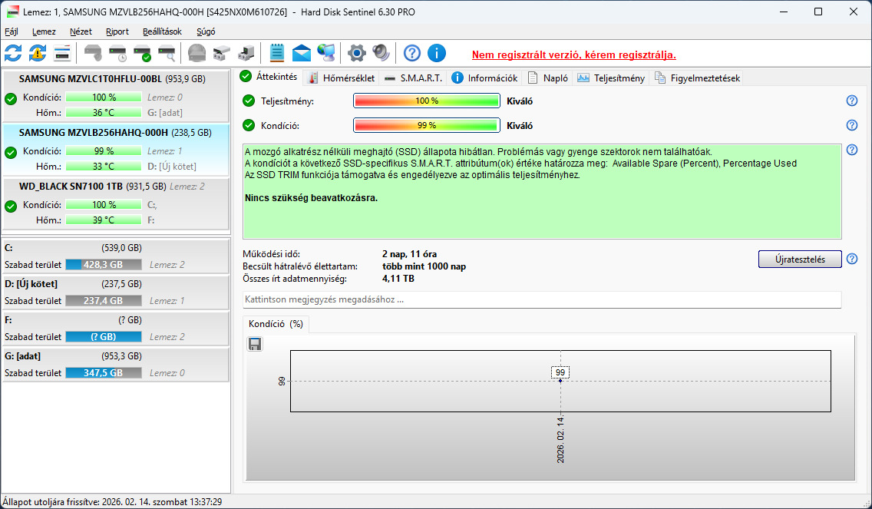Switch to the S.M.A.R.T. tab

pos(413,78)
